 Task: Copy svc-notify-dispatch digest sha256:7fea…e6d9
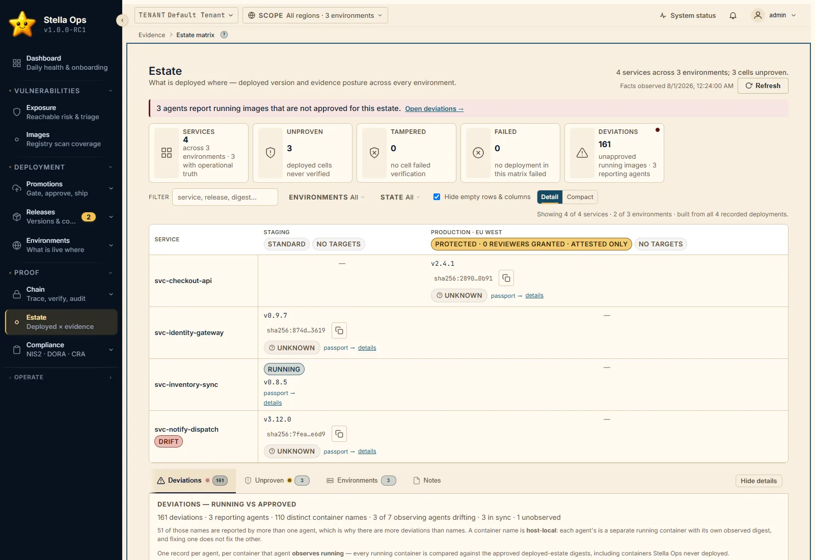pyautogui.click(x=339, y=434)
